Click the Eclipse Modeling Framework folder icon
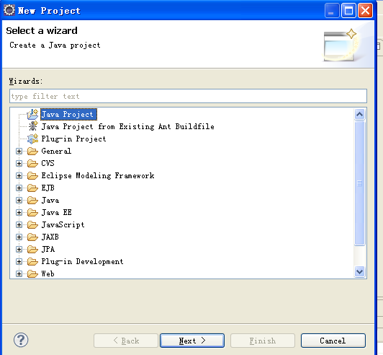 [x=32, y=176]
